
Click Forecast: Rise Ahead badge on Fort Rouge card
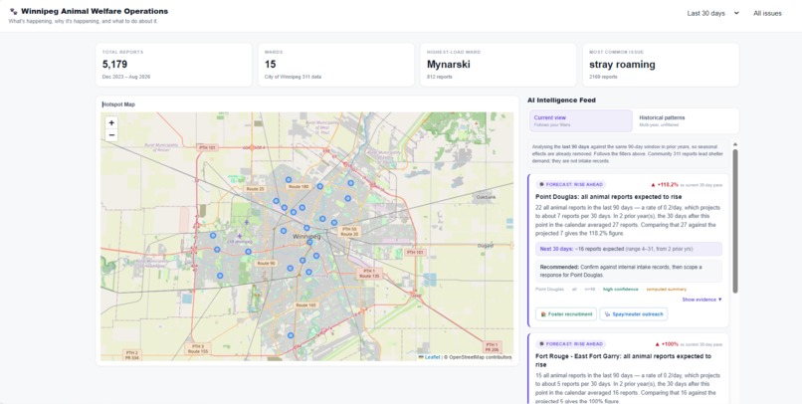coord(571,344)
